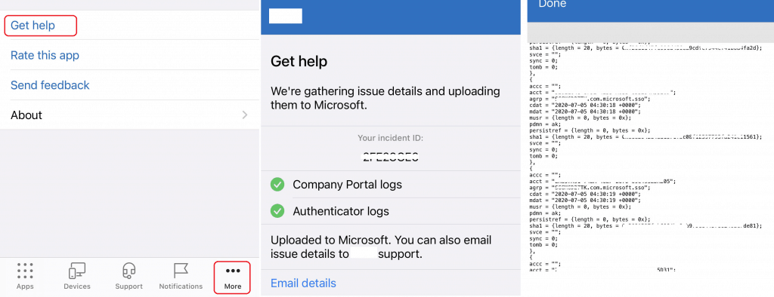The image size is (774, 297).
Task: Open the Devices tab
Action: (x=77, y=277)
